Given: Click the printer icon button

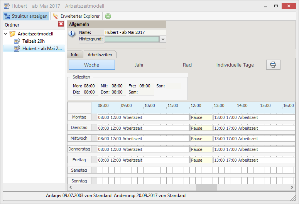Looking at the screenshot, I should point(273,65).
